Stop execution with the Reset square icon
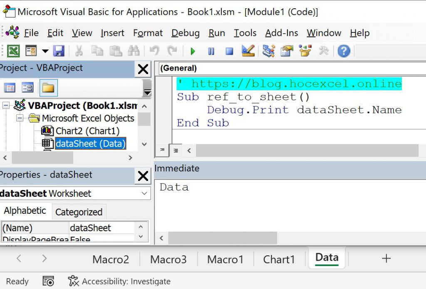This screenshot has height=289, width=426. [x=229, y=51]
